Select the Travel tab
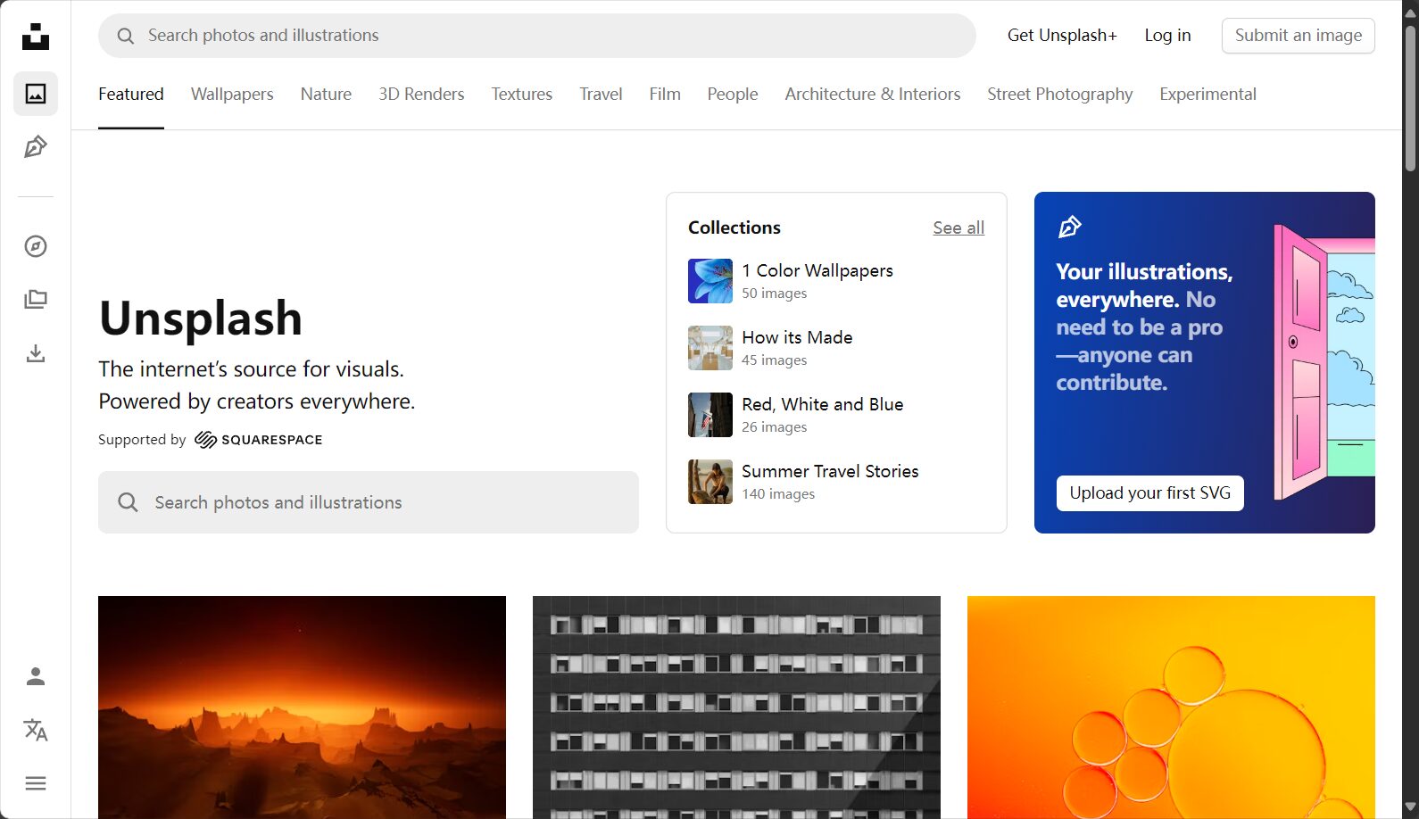This screenshot has height=819, width=1419. (x=601, y=94)
